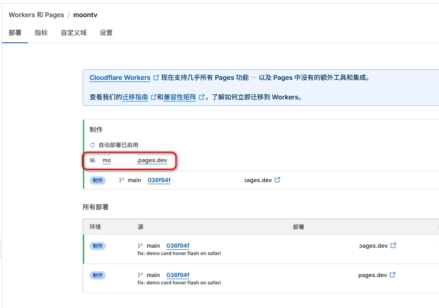Open the 兼容性矩阵 link
439x308 pixels.
[x=180, y=97]
